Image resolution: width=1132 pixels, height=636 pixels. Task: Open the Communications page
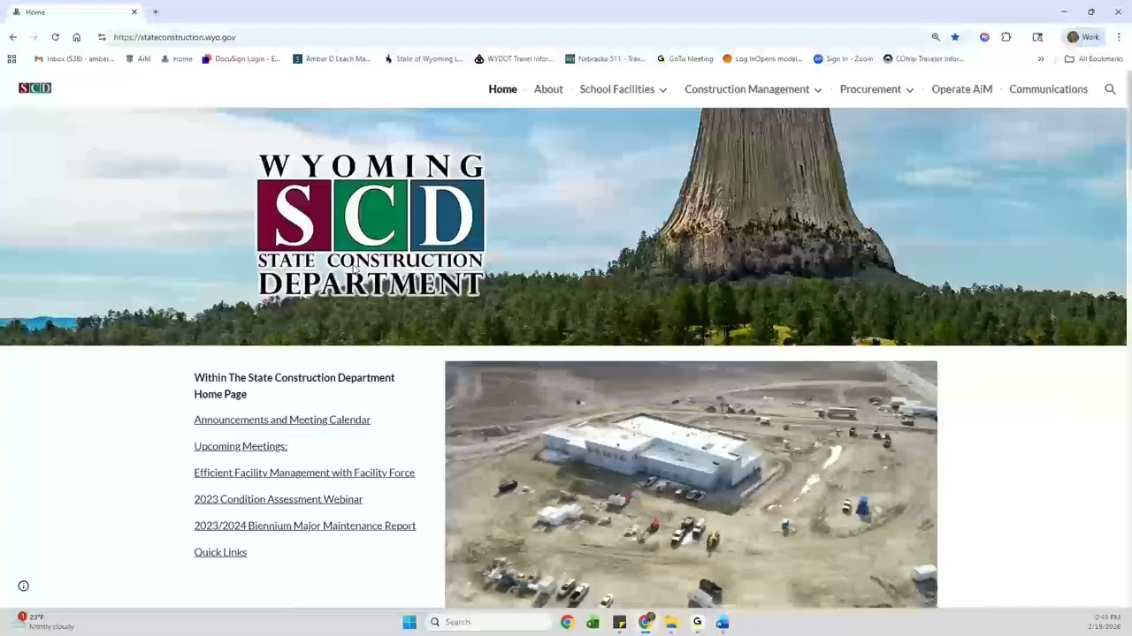coord(1048,89)
